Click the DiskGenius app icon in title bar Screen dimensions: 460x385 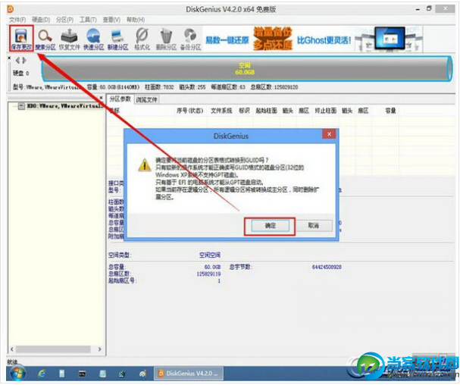tap(11, 9)
